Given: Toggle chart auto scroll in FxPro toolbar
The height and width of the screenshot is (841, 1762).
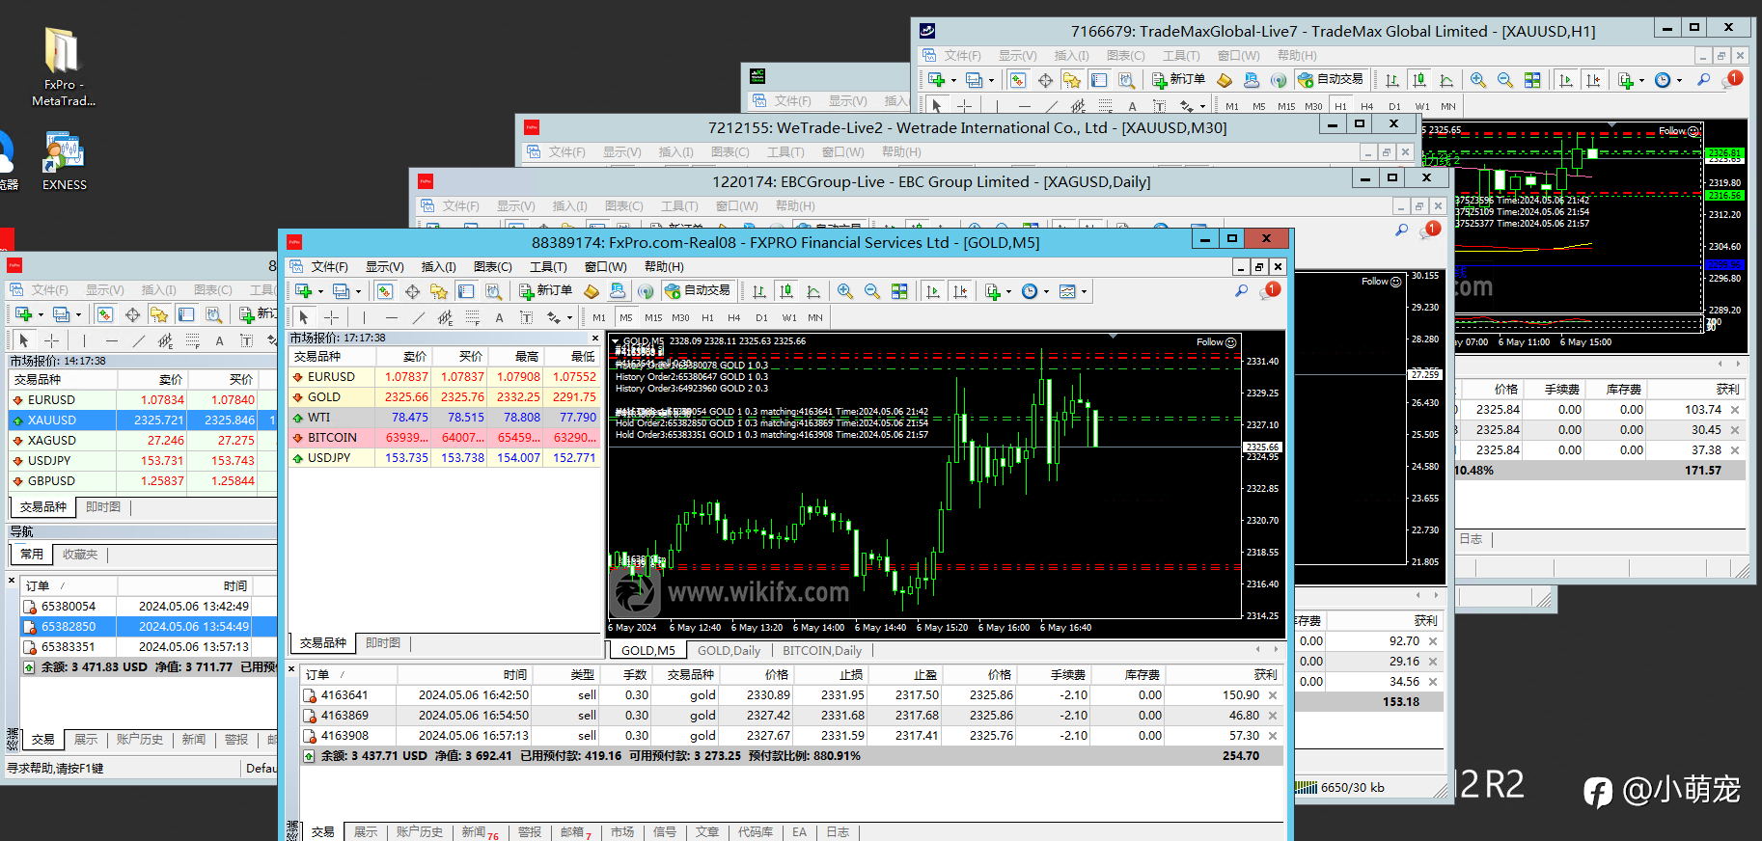Looking at the screenshot, I should tap(932, 291).
